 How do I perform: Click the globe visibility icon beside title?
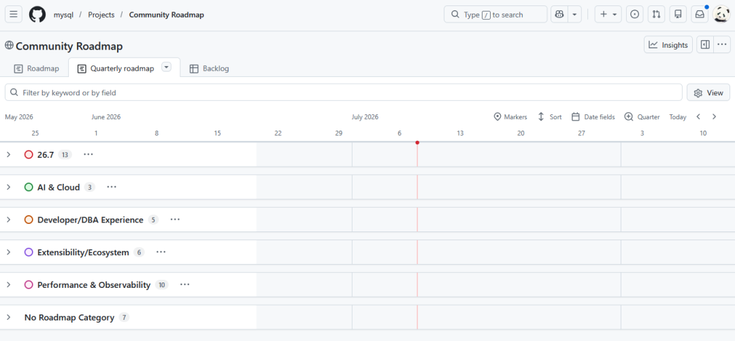[9, 46]
